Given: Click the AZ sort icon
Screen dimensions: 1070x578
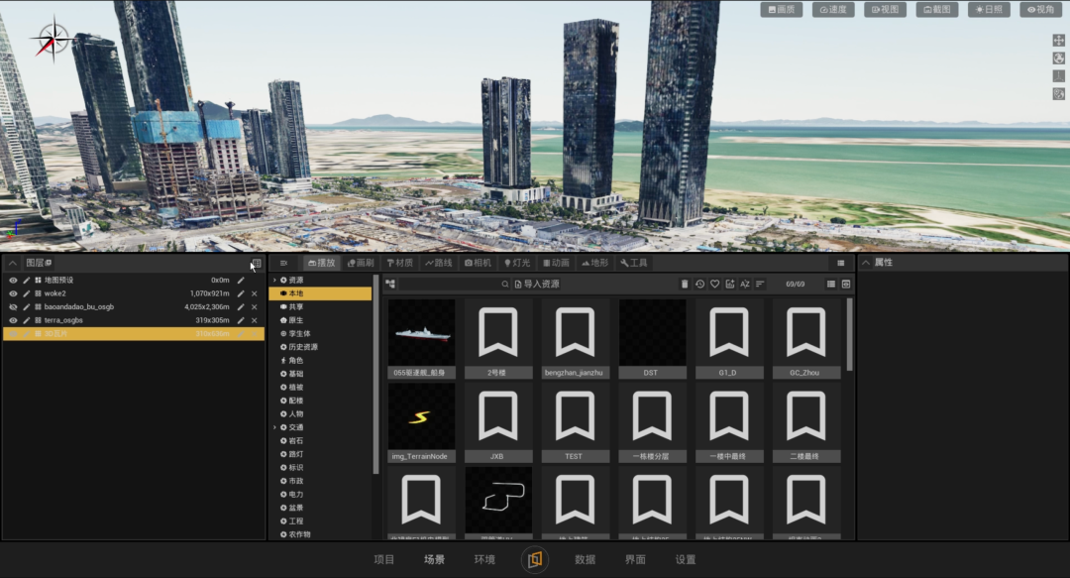Looking at the screenshot, I should (x=744, y=285).
